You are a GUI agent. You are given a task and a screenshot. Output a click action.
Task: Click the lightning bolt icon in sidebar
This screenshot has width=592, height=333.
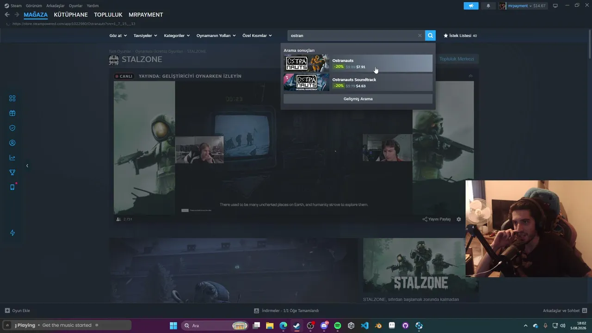click(x=12, y=233)
